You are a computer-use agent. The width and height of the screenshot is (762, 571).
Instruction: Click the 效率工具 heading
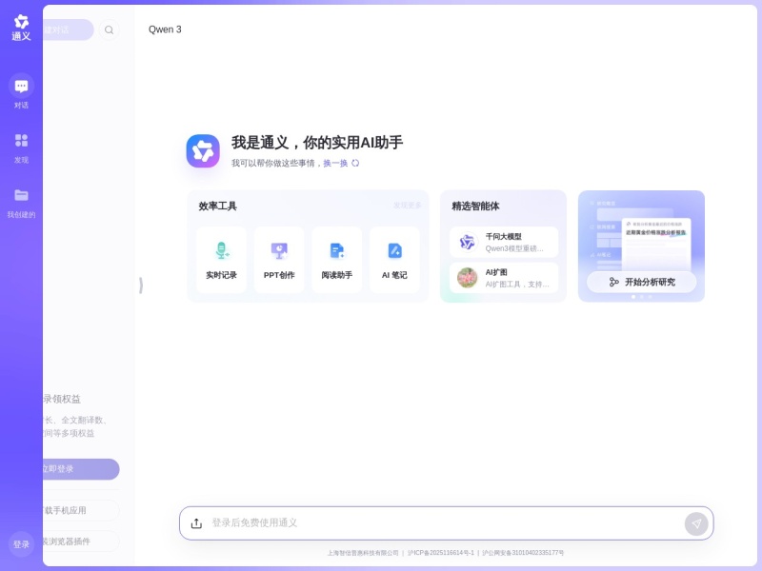point(218,207)
